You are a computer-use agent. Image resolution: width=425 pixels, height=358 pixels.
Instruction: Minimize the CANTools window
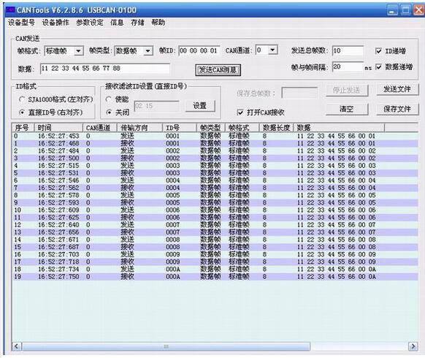pos(392,10)
